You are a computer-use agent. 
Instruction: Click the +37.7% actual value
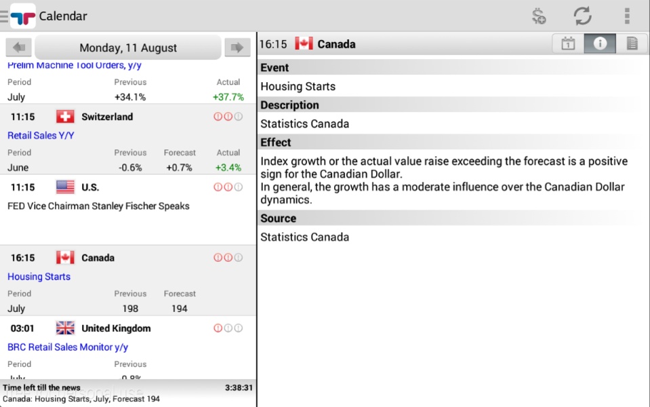(x=228, y=97)
